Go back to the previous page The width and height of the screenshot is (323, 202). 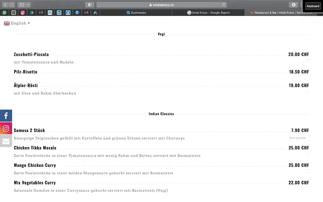5,5
